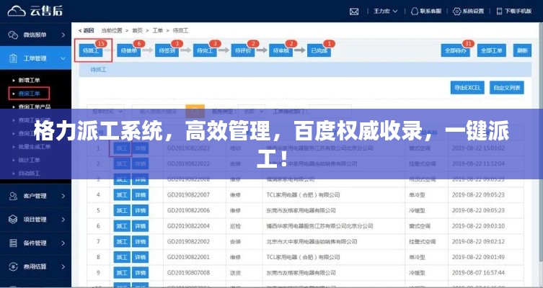Click the 导出EXCEL button
This screenshot has width=543, height=288.
pos(467,88)
